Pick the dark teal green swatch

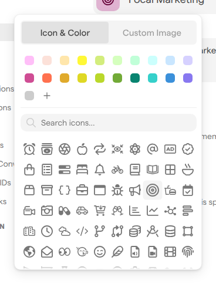(x=135, y=78)
